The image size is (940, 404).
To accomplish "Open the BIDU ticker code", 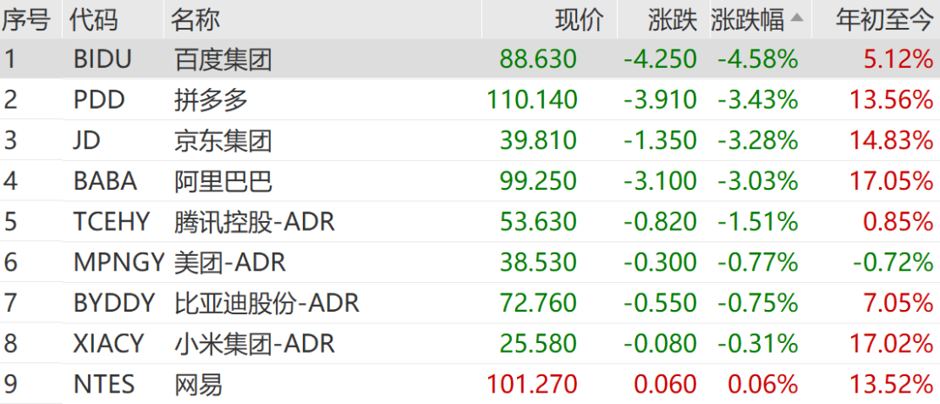I will pos(103,59).
